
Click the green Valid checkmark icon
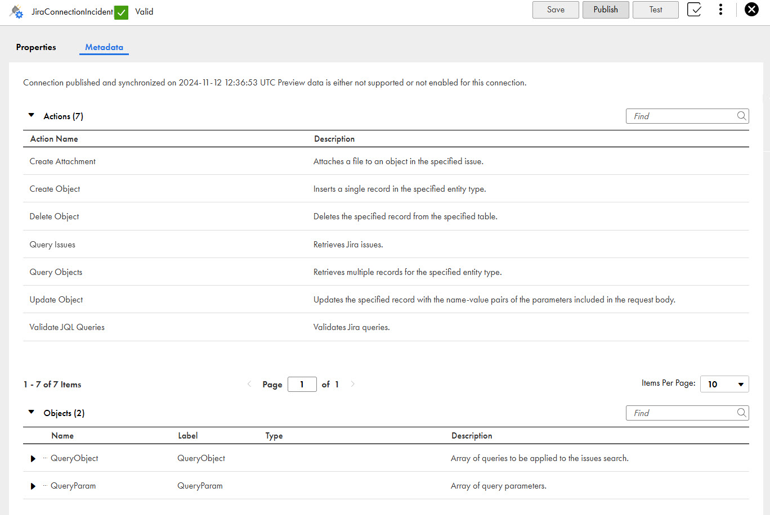coord(121,12)
